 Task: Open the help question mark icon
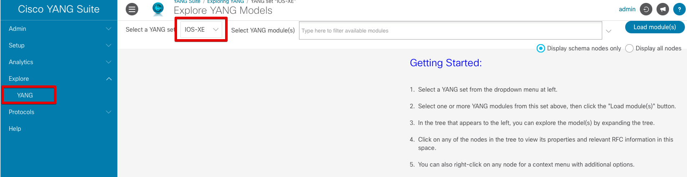(679, 9)
